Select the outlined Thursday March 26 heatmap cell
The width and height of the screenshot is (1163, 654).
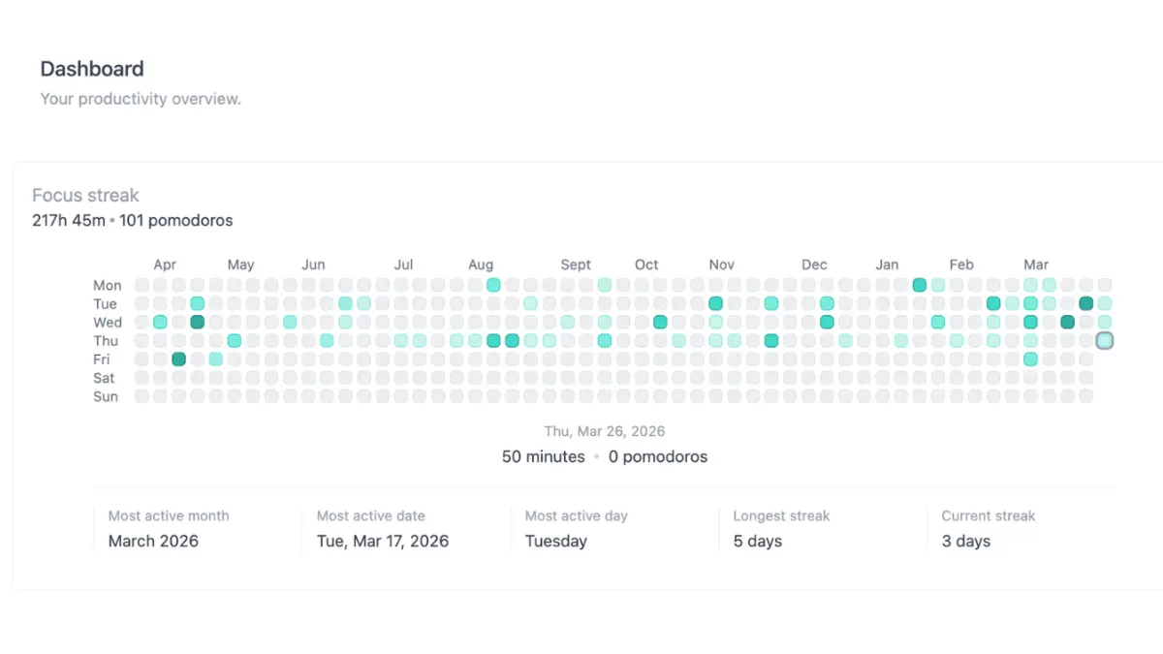click(x=1105, y=340)
